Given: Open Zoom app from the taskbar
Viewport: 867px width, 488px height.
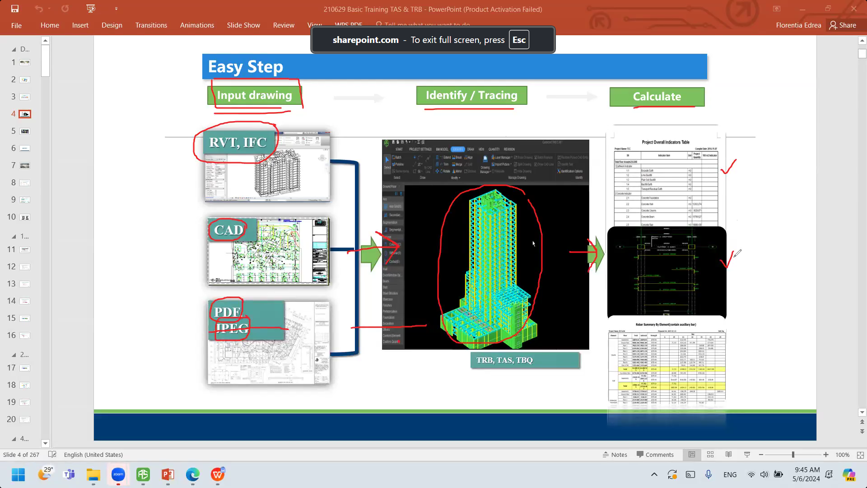Looking at the screenshot, I should pos(118,474).
